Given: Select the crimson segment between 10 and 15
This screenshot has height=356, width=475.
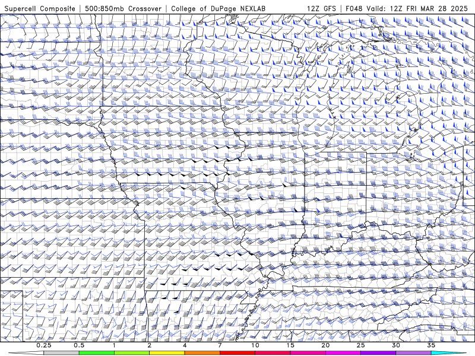Looking at the screenshot, I should pos(273,353).
